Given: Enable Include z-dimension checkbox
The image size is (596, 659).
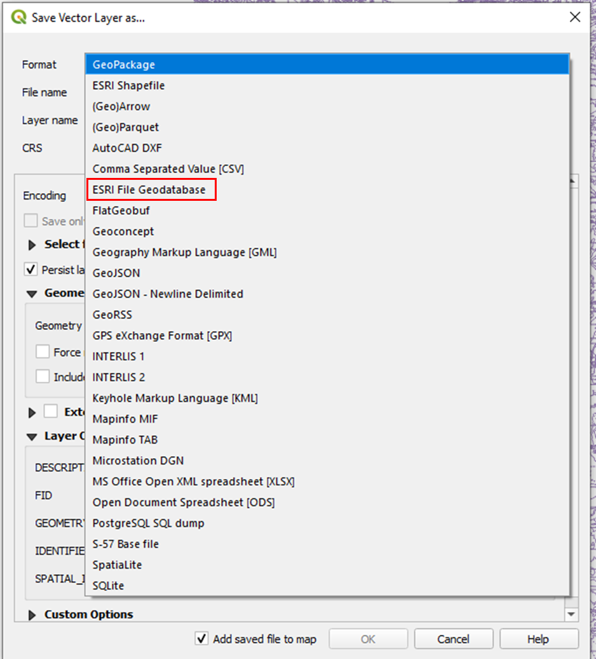Looking at the screenshot, I should [43, 376].
